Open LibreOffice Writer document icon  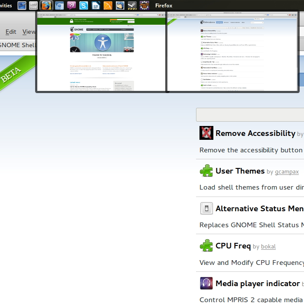pyautogui.click(x=96, y=6)
